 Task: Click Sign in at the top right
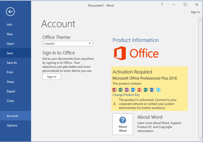[195, 12]
